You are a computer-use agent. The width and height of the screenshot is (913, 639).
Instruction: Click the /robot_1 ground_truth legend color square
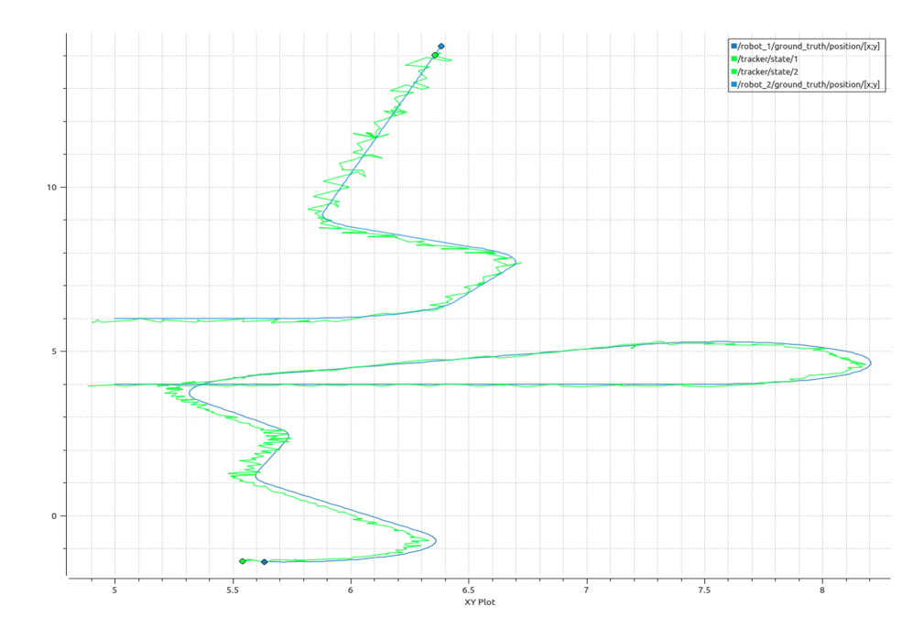coord(734,46)
